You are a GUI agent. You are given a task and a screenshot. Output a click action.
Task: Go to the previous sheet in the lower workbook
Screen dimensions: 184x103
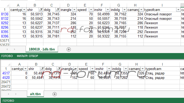pos(8,94)
